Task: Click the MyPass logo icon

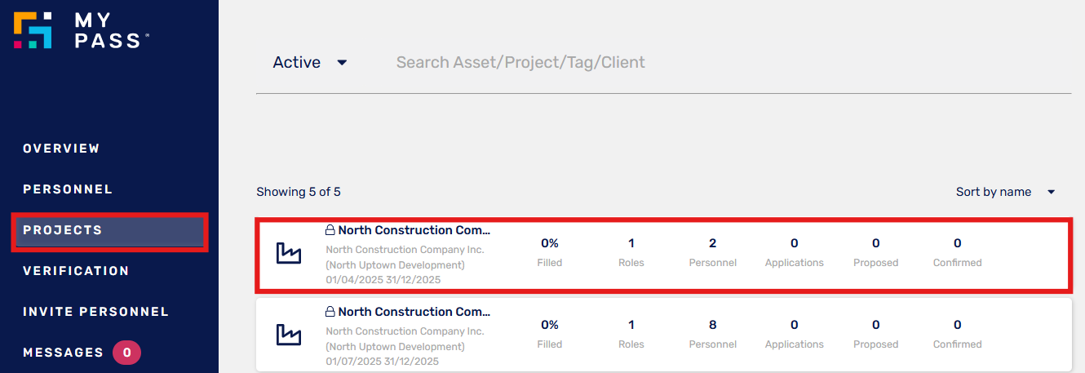Action: (33, 31)
